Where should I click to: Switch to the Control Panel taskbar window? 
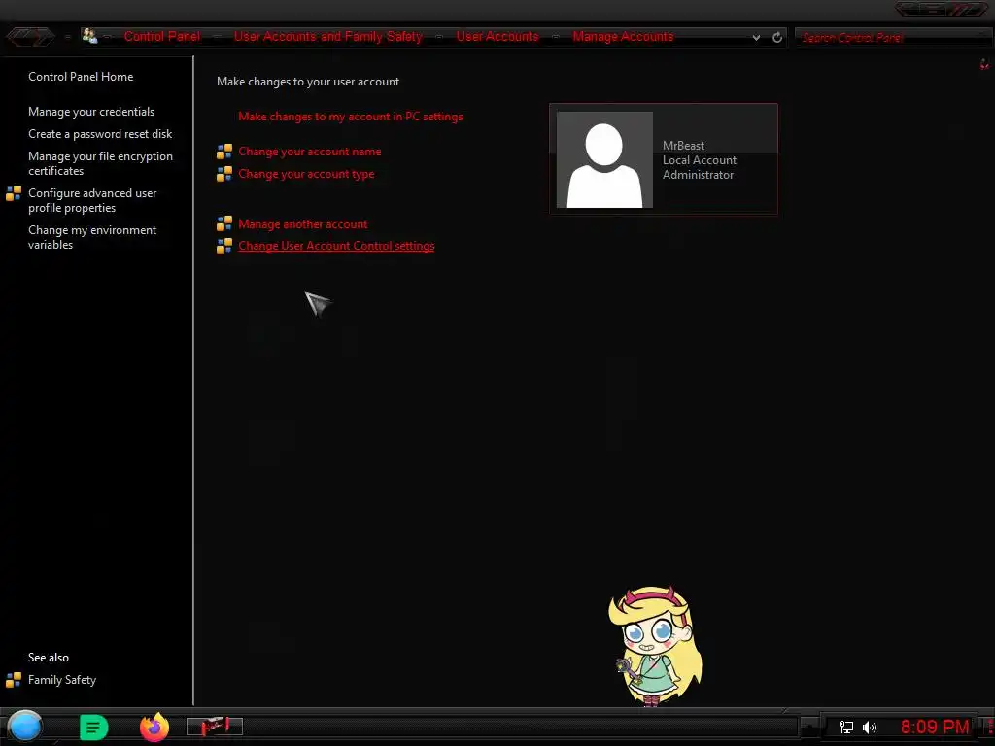pos(215,727)
